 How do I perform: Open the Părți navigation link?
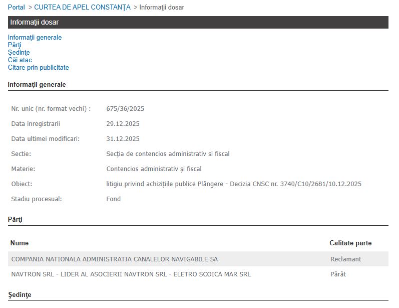[15, 45]
